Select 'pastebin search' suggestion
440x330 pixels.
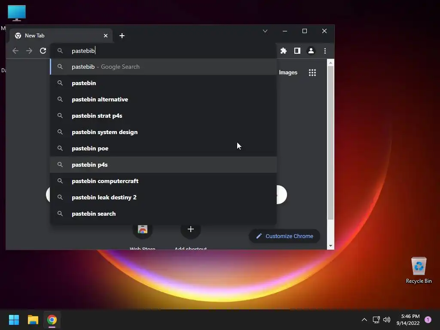point(163,214)
